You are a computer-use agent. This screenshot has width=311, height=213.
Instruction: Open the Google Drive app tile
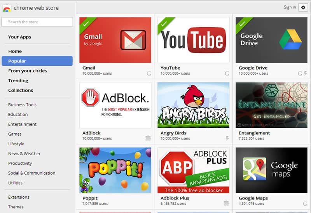point(271,40)
